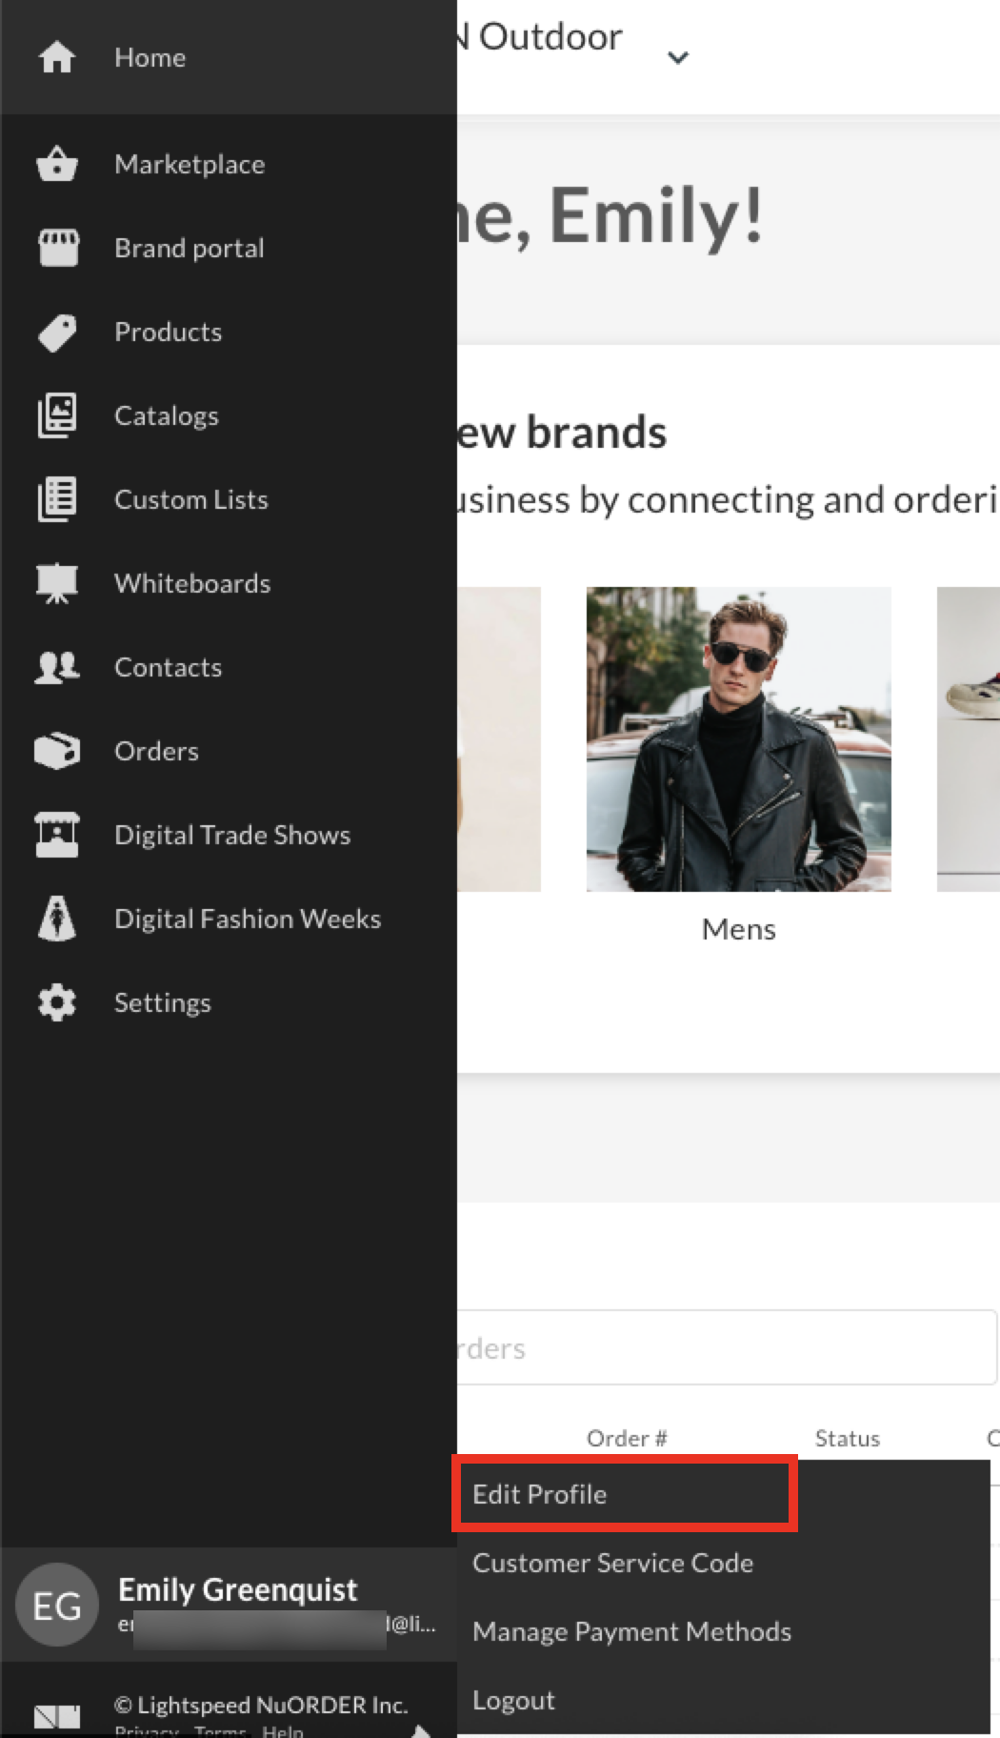Image resolution: width=1000 pixels, height=1738 pixels.
Task: Expand the Outdoor company dropdown chevron
Action: 678,57
